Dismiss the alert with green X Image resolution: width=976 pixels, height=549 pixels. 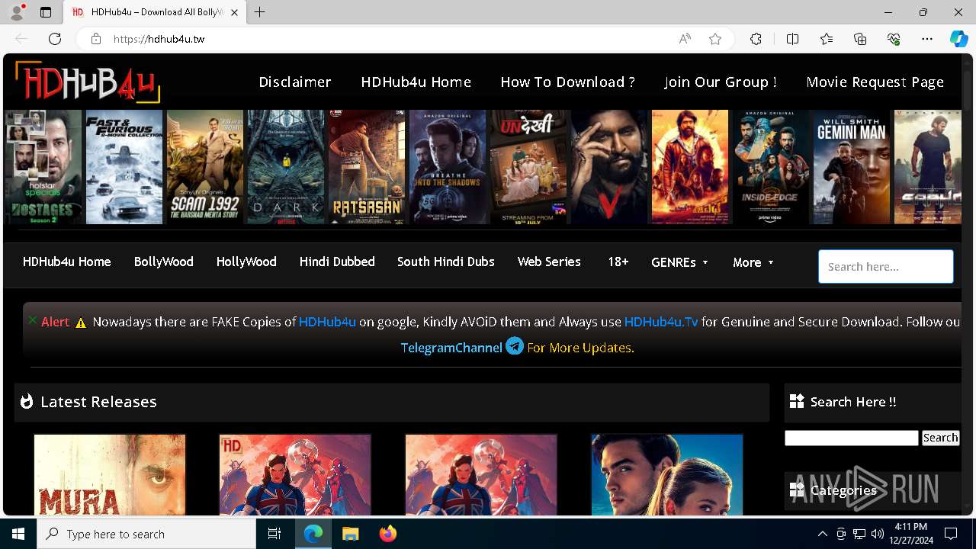(x=33, y=320)
